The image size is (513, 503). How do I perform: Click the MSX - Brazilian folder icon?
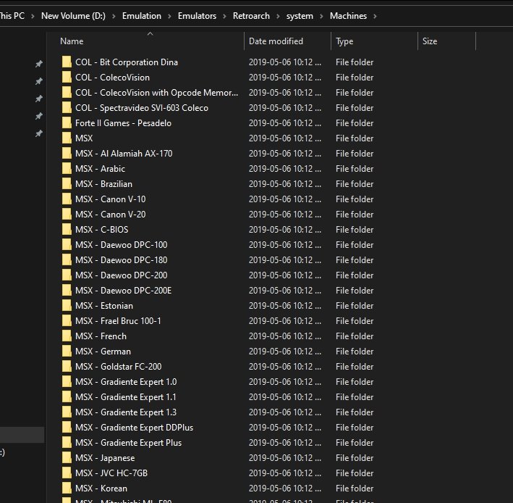(x=67, y=183)
